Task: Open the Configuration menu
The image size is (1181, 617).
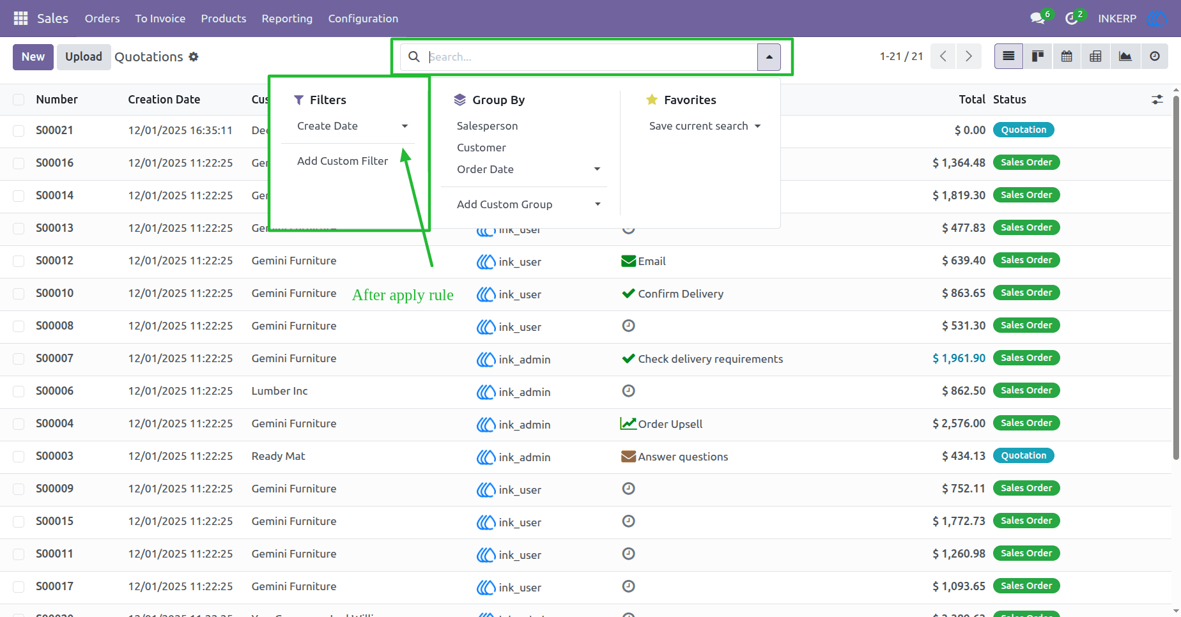Action: click(x=363, y=19)
